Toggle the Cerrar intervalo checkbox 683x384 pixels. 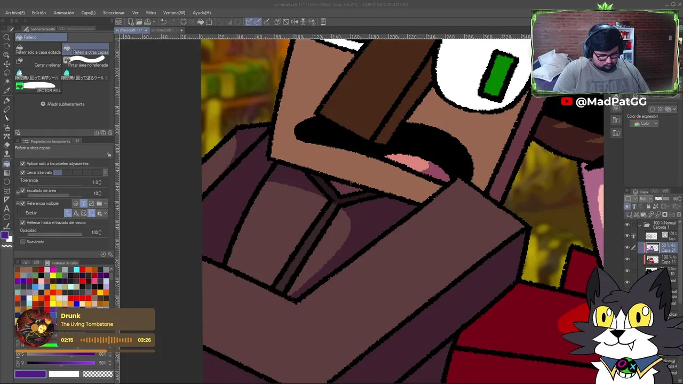coord(22,172)
